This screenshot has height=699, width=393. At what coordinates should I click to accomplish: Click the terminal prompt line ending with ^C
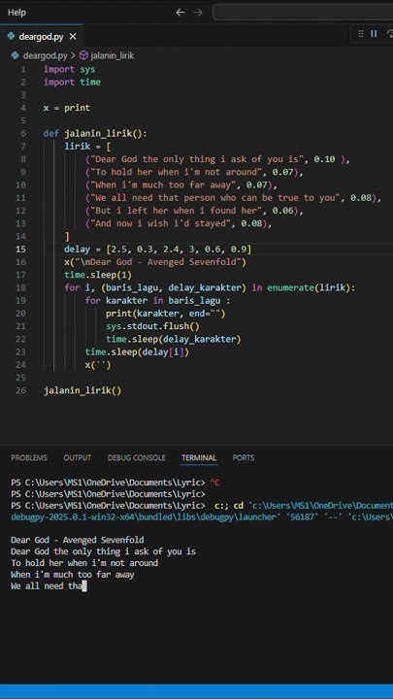coord(115,483)
